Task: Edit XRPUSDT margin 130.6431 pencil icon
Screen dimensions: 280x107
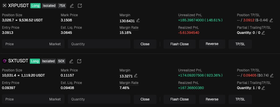Action: point(138,20)
